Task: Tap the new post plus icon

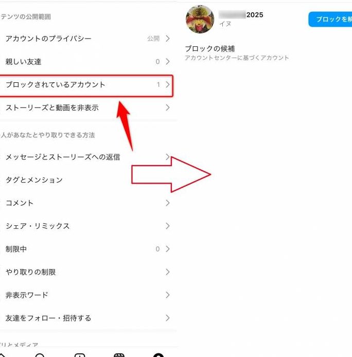Action: point(80,355)
